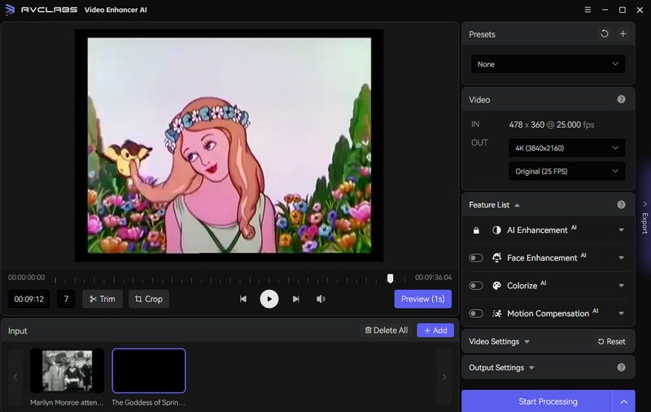Open the 4K (3840x2160) output resolution dropdown
The height and width of the screenshot is (412, 651).
tap(566, 148)
